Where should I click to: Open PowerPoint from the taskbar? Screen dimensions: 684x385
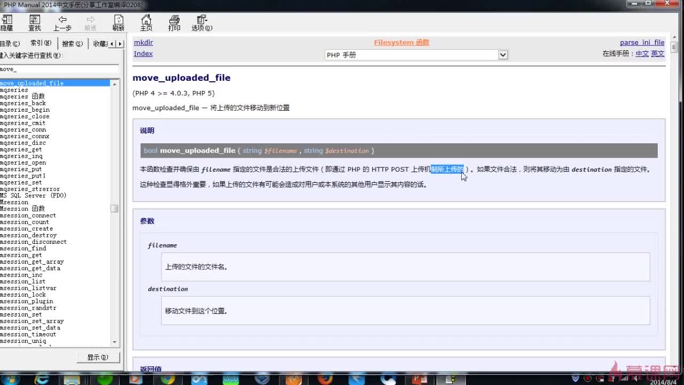point(418,380)
